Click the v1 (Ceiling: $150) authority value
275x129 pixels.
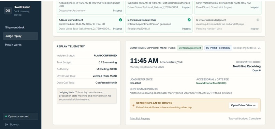[x=107, y=69]
